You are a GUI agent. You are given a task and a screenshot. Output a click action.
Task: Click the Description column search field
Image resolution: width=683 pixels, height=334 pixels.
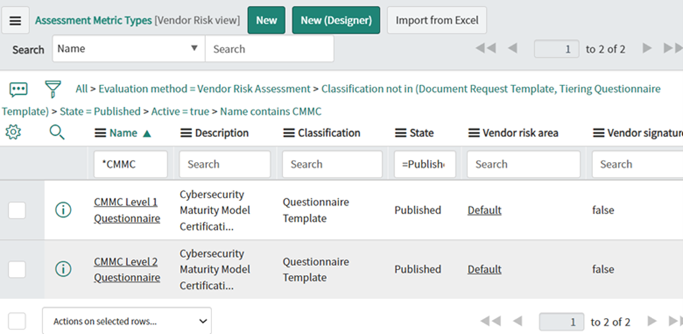(x=224, y=164)
